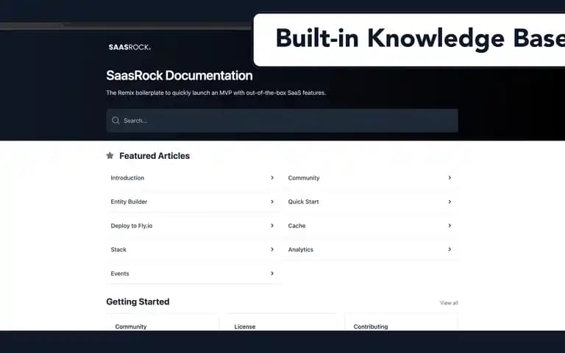
Task: Open the Contributing card
Action: click(x=402, y=322)
